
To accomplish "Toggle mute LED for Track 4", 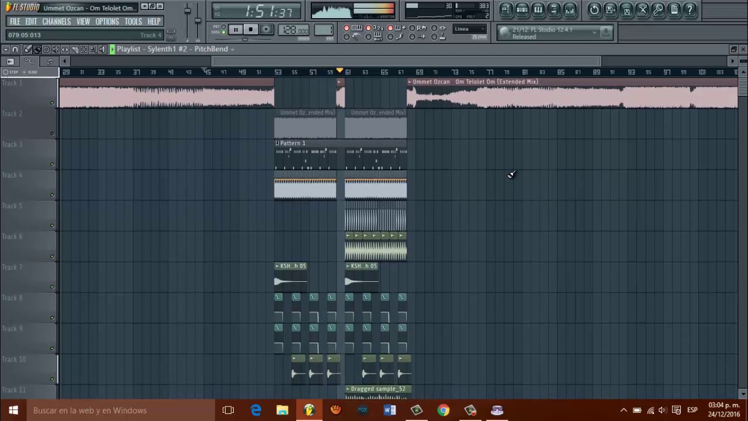I will coord(52,195).
